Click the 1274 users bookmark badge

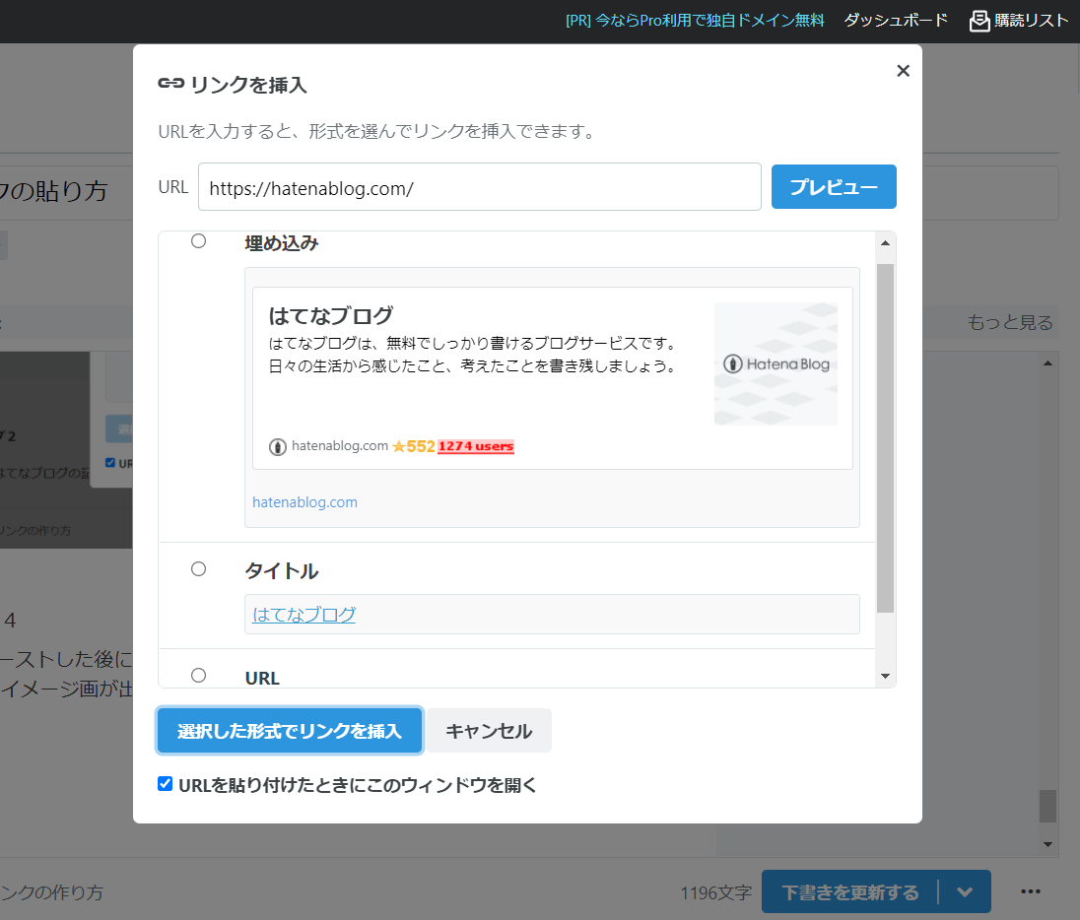[x=475, y=446]
